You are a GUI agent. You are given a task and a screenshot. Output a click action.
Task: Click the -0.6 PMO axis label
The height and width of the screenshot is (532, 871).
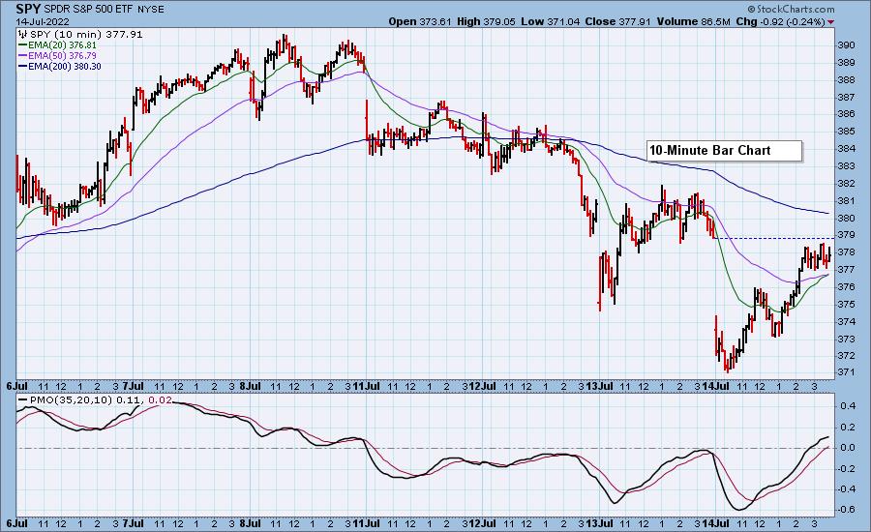(x=846, y=510)
